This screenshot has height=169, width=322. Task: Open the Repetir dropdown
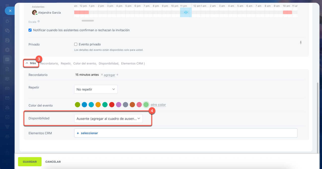(x=96, y=89)
